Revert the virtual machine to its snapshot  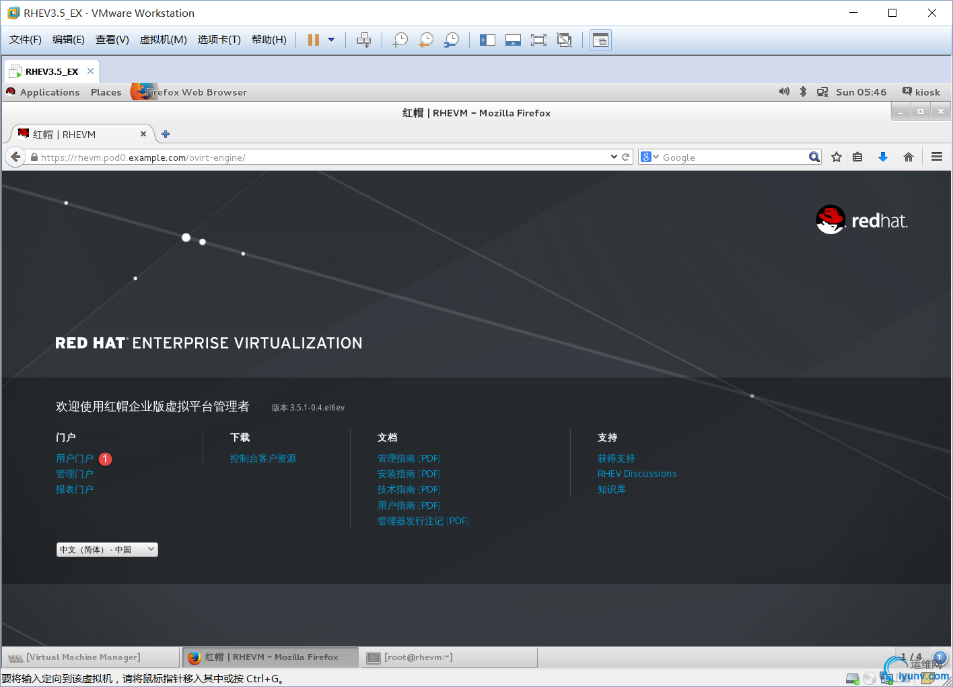(x=426, y=40)
